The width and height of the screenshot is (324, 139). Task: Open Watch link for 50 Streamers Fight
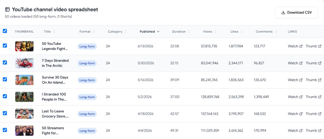point(295,130)
